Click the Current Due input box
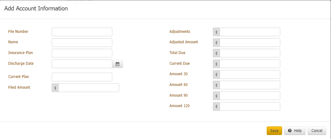The width and height of the screenshot is (331, 139). click(250, 64)
